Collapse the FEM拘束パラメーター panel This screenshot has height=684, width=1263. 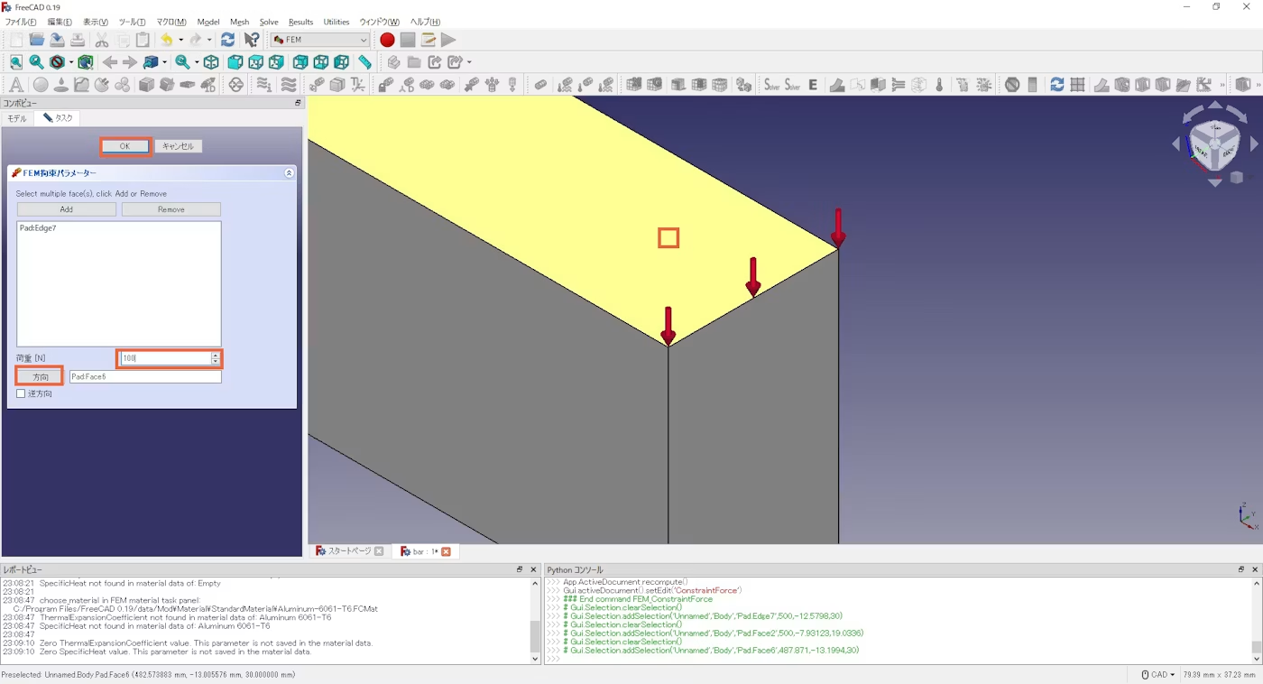click(x=290, y=172)
